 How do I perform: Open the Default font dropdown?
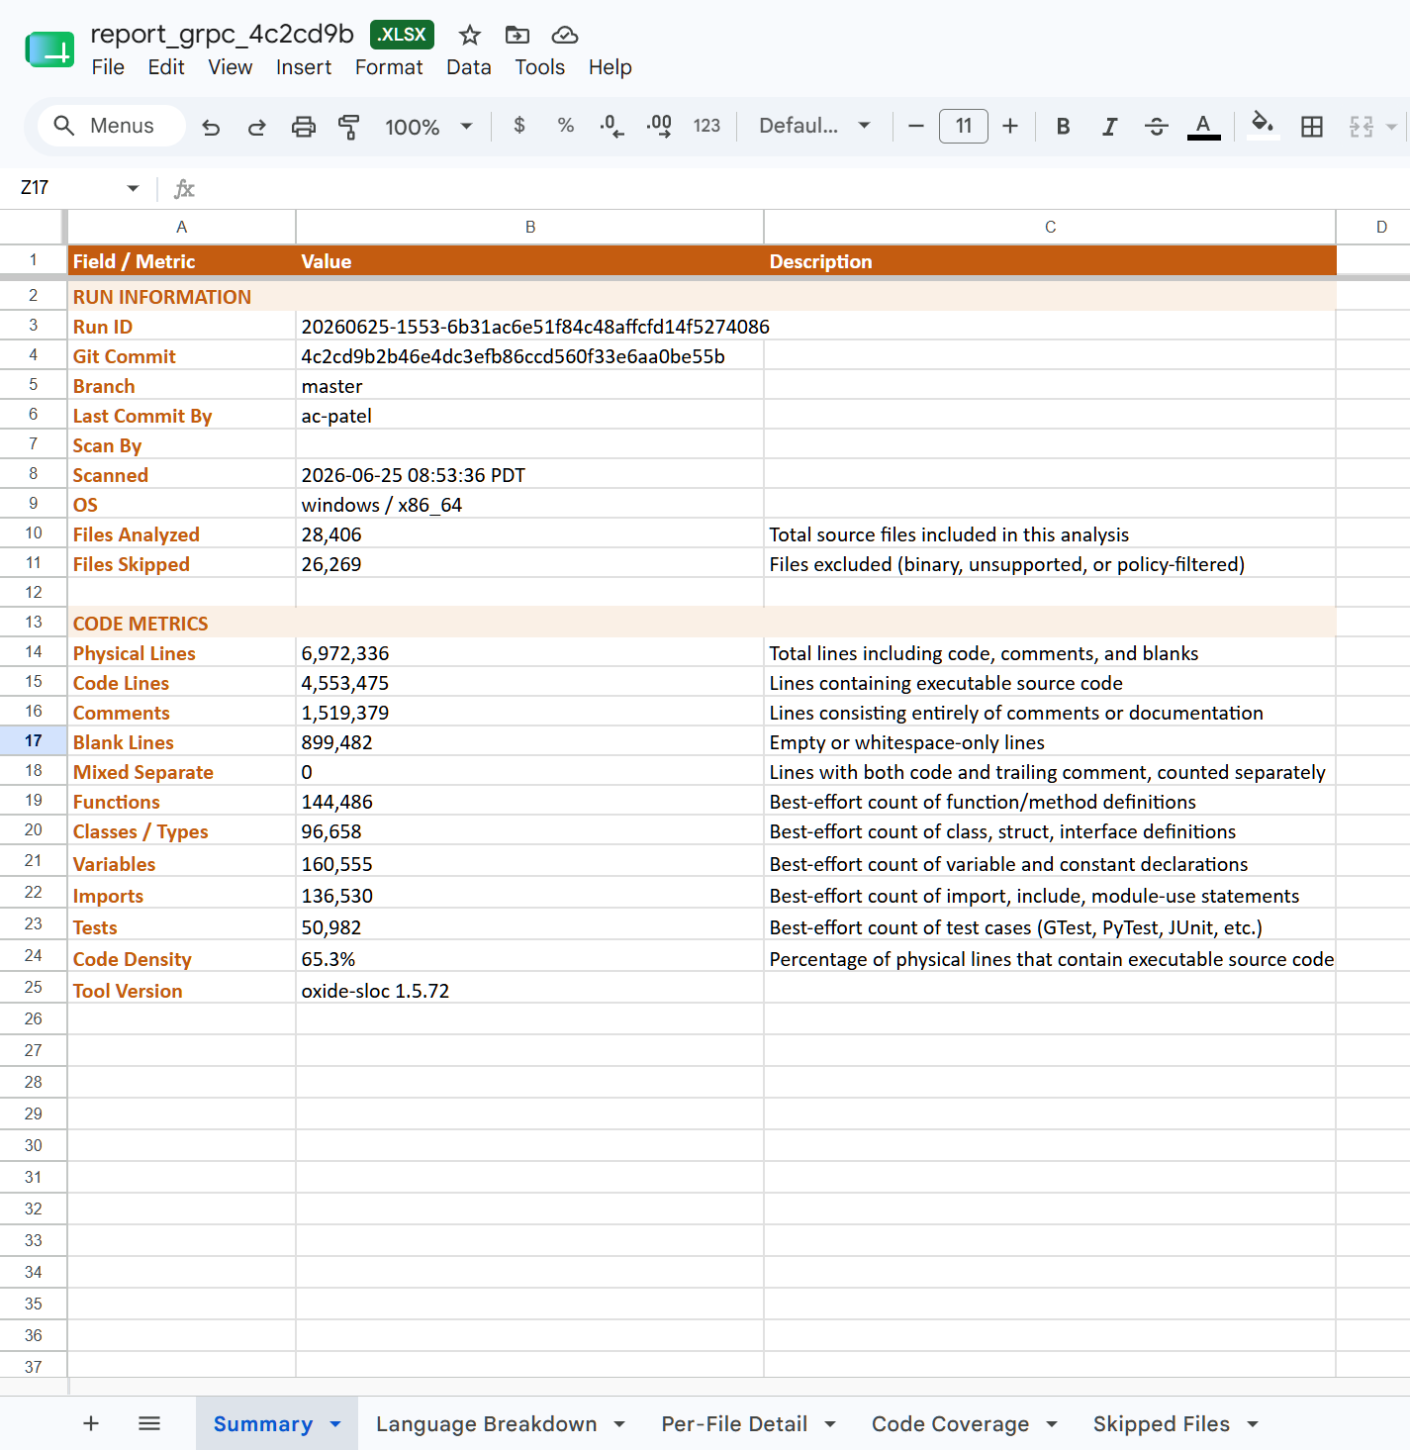click(814, 126)
